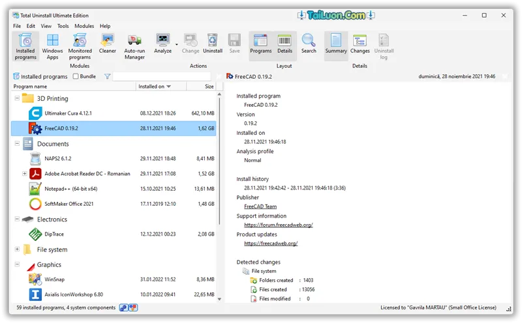The image size is (522, 323).
Task: Click the Electronics chip icon
Action: point(27,219)
